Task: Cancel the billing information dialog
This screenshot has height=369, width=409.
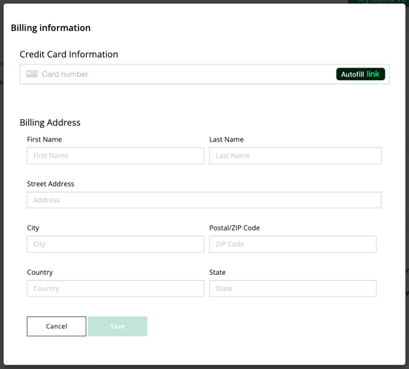Action: point(56,326)
